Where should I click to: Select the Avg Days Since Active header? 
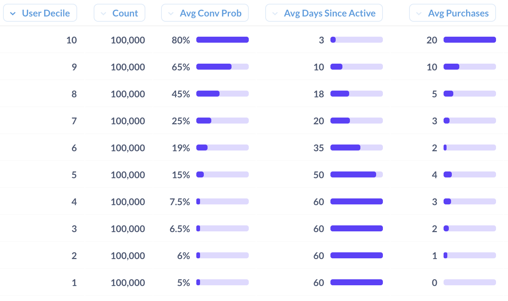pyautogui.click(x=324, y=13)
